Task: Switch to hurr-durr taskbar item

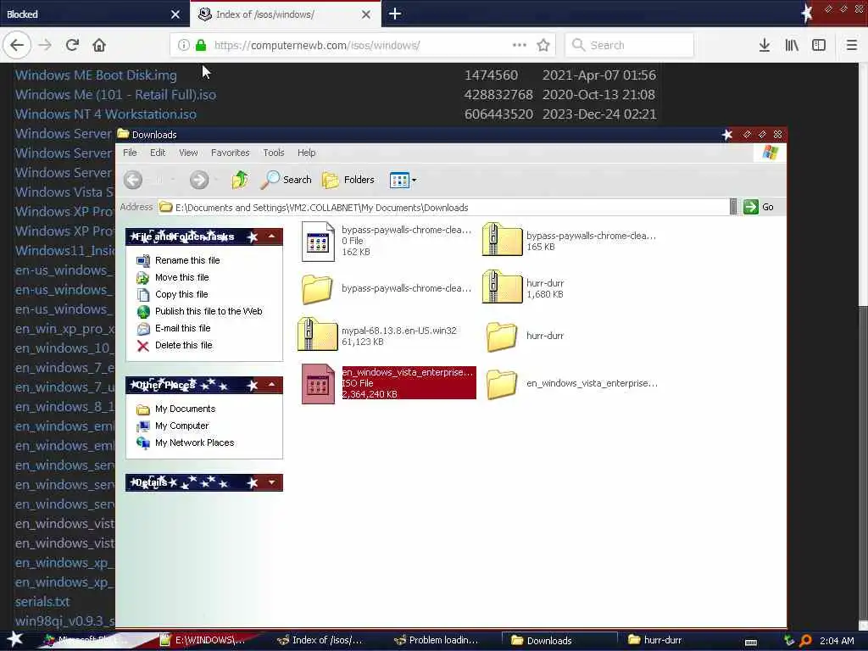Action: point(655,641)
